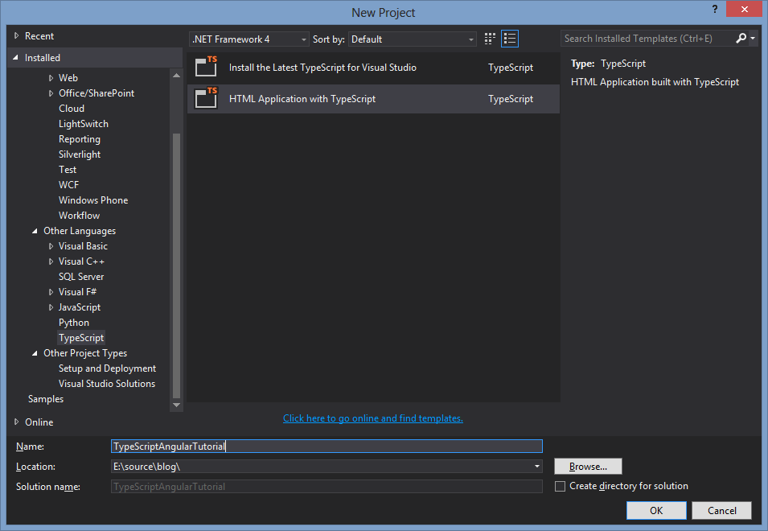This screenshot has height=531, width=768.
Task: Select the HTML Application with TypeScript template icon
Action: click(x=206, y=99)
